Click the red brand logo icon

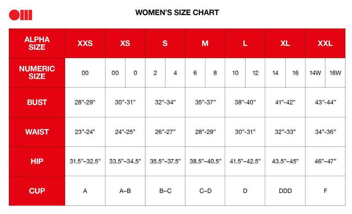[20, 15]
